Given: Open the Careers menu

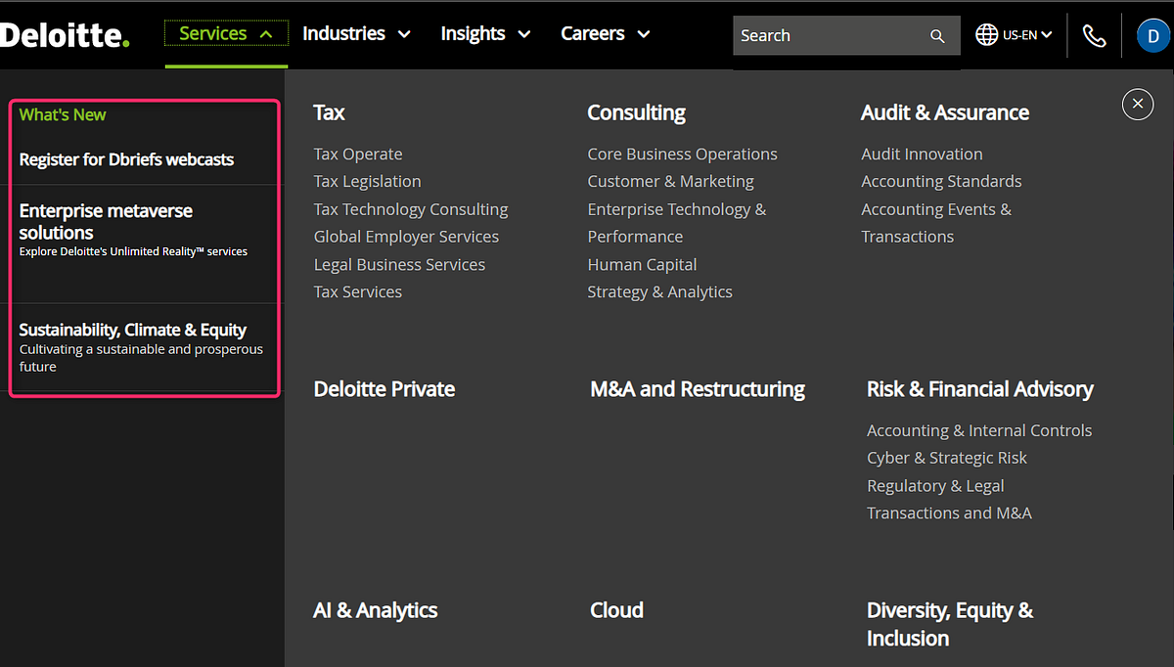Looking at the screenshot, I should tap(606, 34).
